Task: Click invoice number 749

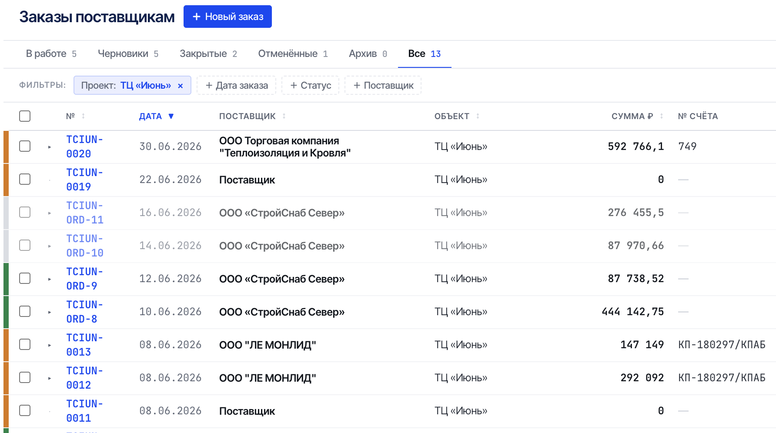Action: 687,147
